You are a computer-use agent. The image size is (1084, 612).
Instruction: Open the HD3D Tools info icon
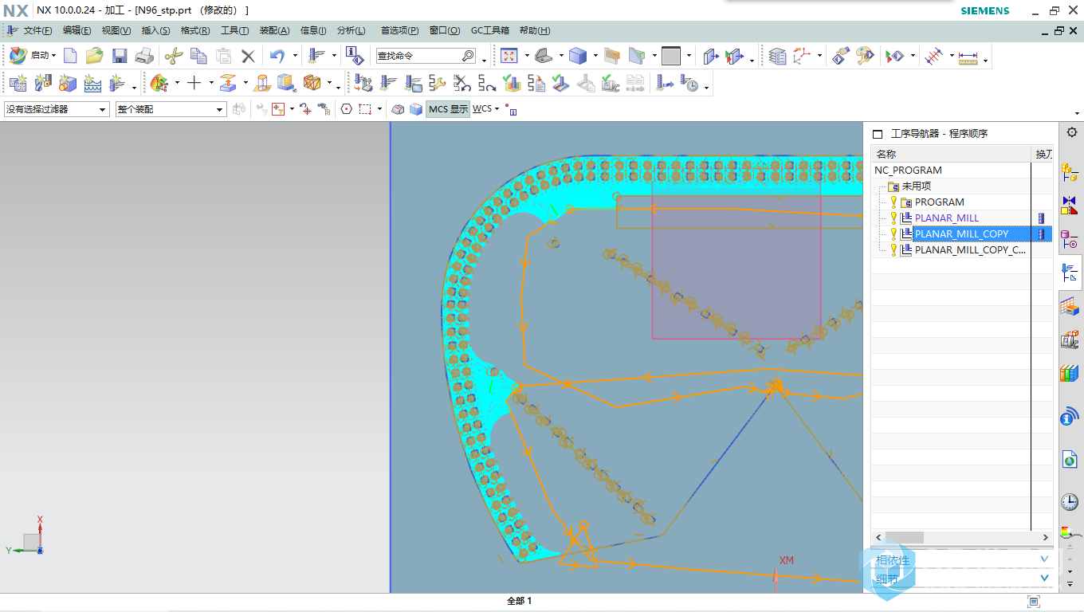pos(1070,416)
